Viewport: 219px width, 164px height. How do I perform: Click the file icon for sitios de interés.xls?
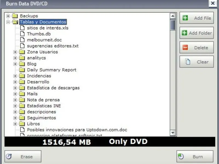coord(22,28)
